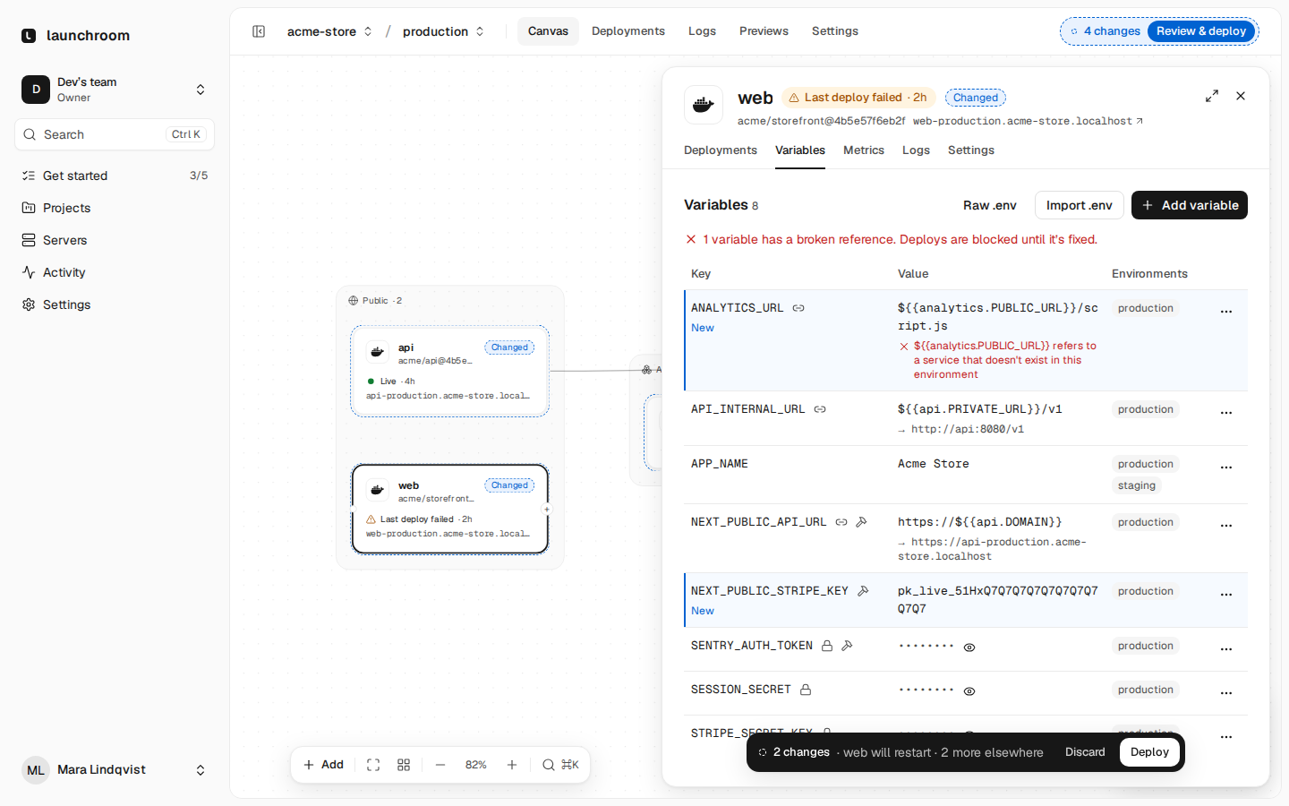The image size is (1289, 806).
Task: Click the Add button in canvas toolbar
Action: click(323, 765)
